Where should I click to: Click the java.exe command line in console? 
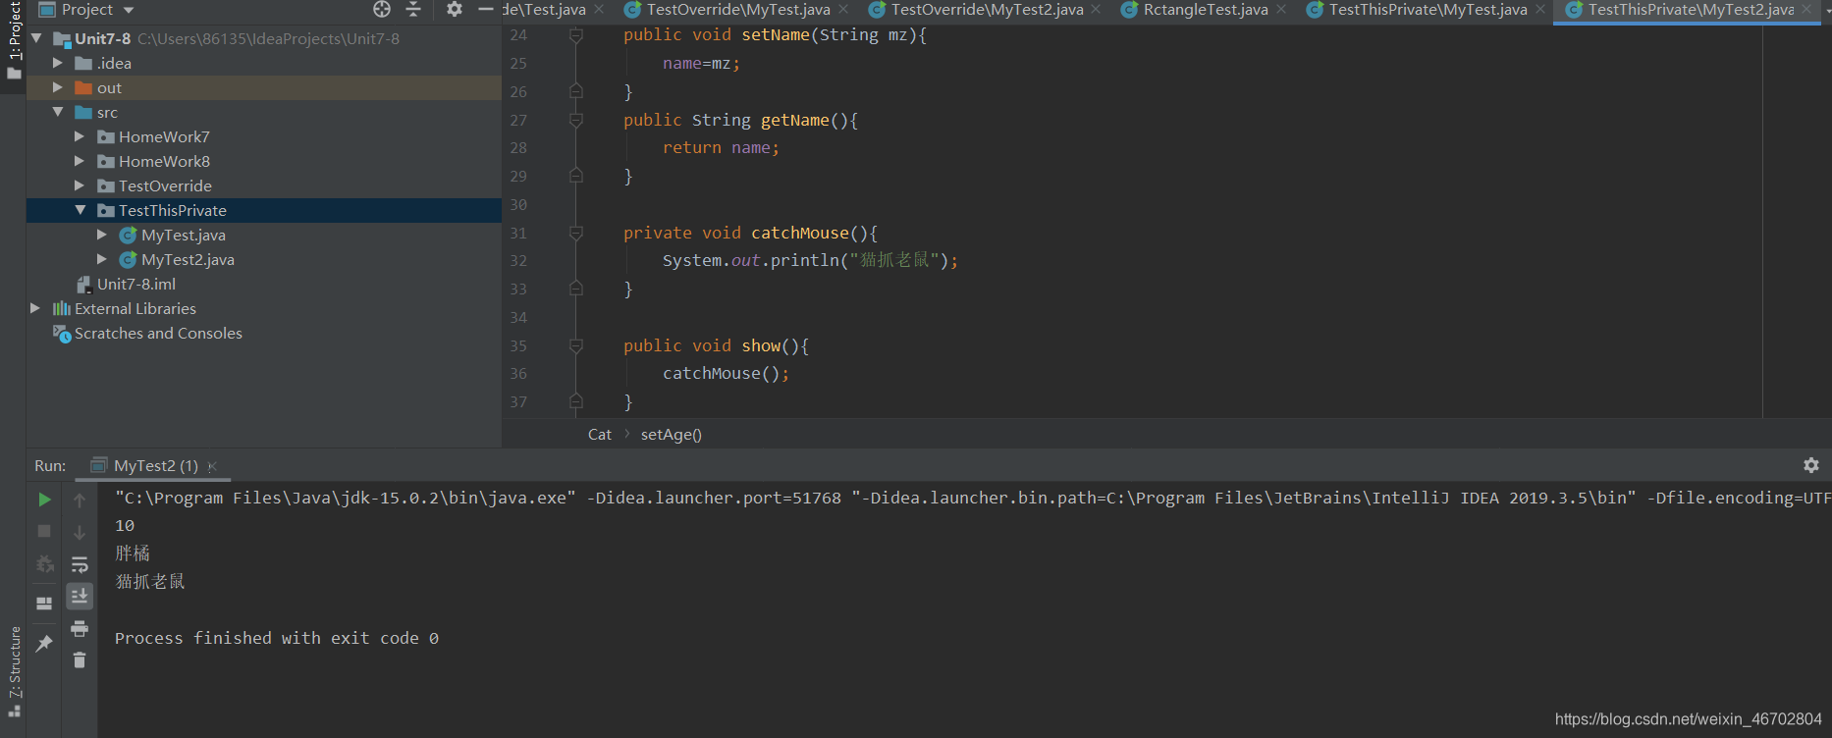[x=972, y=498]
